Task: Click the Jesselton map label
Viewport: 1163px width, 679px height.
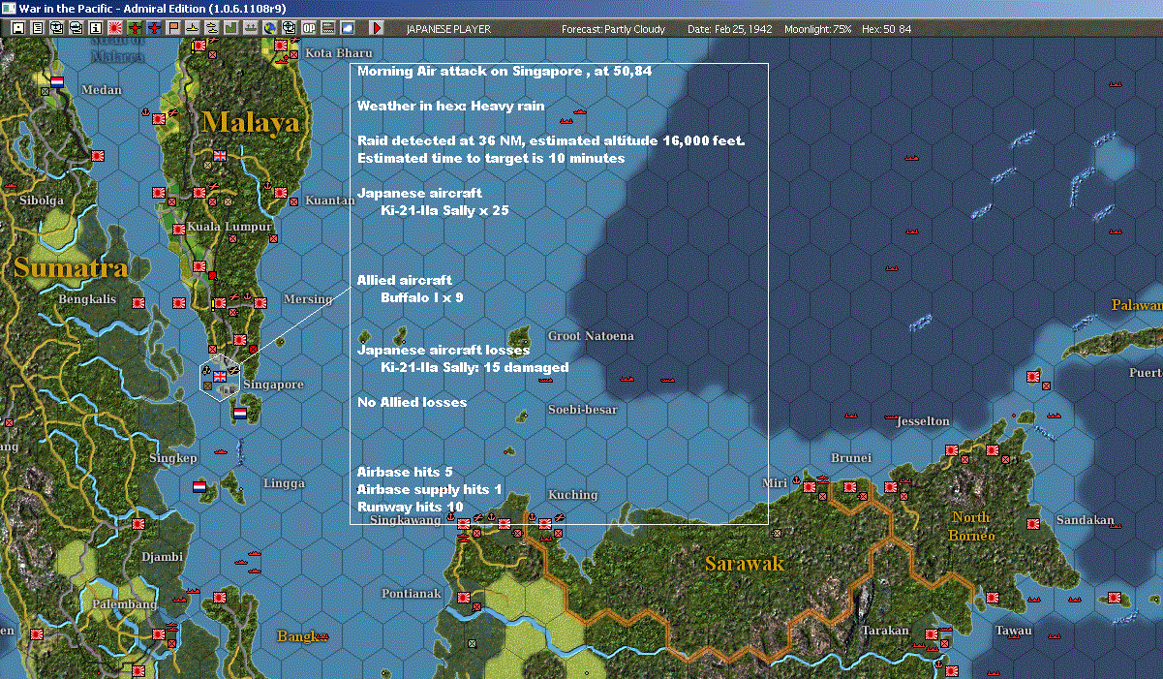Action: [x=923, y=421]
